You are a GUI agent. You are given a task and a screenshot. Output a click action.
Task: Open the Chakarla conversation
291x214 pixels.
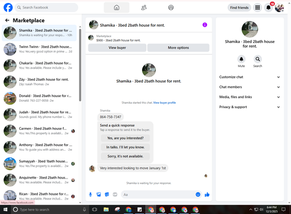click(40, 66)
